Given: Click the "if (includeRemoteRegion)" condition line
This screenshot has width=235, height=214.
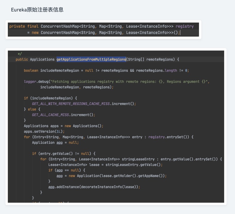Looking at the screenshot, I should click(50, 98).
